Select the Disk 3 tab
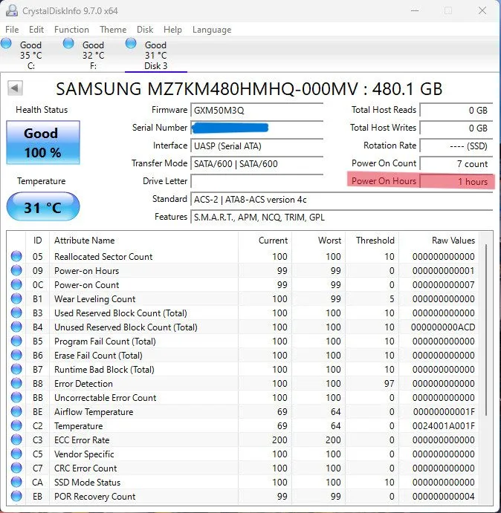Screen dimensions: 501x513 coord(155,55)
